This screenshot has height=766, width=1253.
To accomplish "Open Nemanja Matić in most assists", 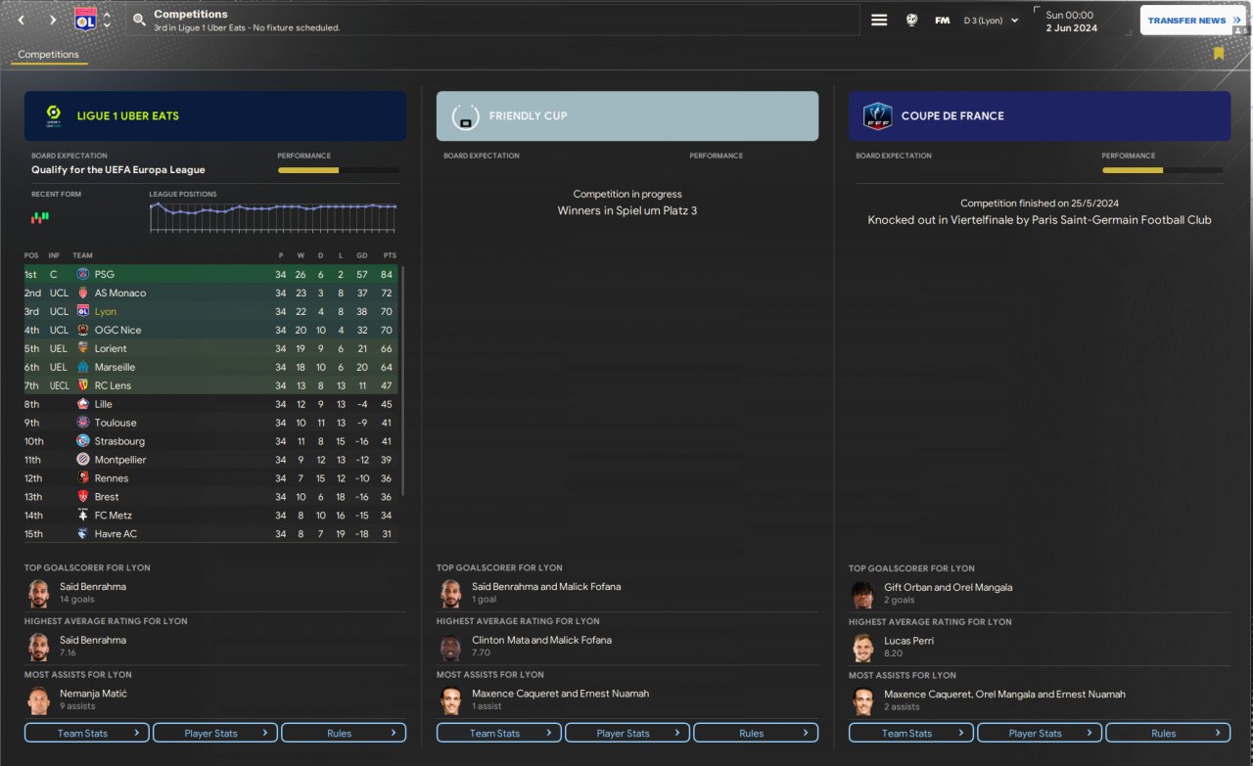I will coord(93,694).
